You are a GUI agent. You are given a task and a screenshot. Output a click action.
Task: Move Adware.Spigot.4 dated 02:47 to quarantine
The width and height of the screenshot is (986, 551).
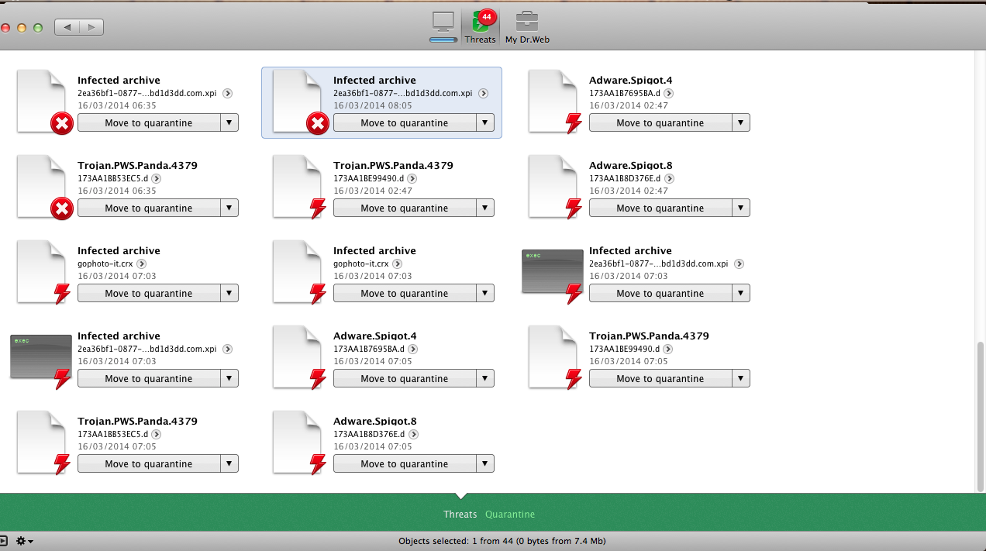click(x=660, y=122)
